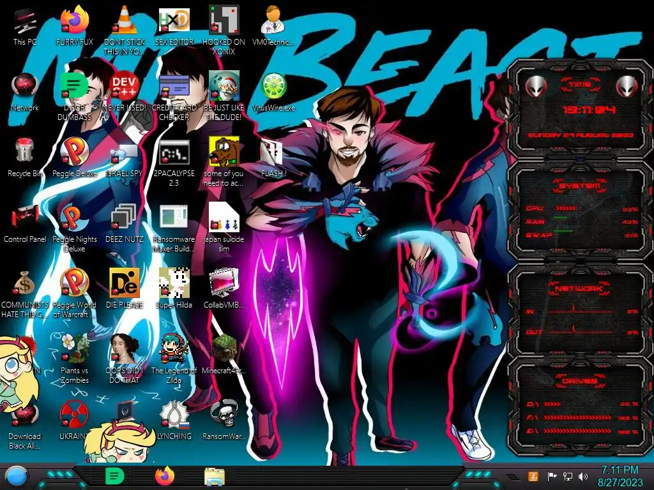Open the green document icon on the desktop
Viewport: 654px width, 490px height.
pos(74,96)
